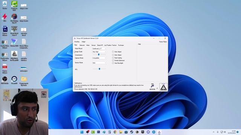Viewport: 241px width, 135px height.
Task: Open the SteamVR desktop shortcut
Action: pyautogui.click(x=14, y=80)
